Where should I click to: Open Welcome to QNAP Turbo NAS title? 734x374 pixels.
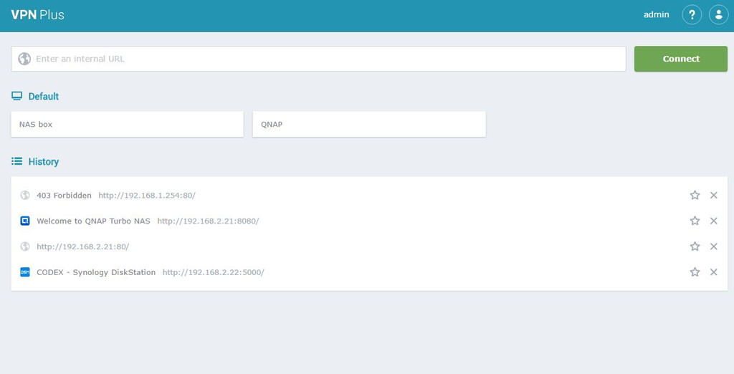(93, 221)
